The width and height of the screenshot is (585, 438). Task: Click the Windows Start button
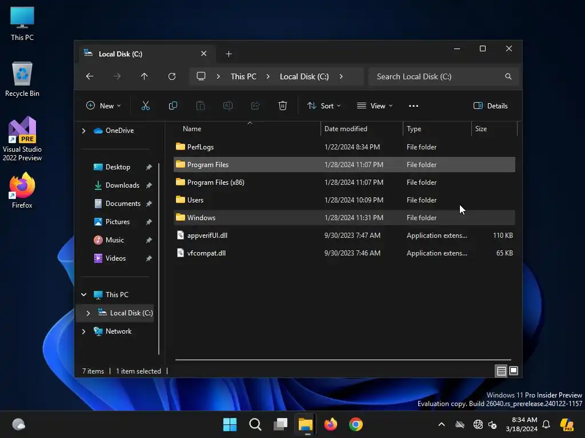pos(230,424)
